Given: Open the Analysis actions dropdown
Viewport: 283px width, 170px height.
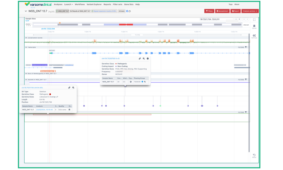Looking at the screenshot, I should coord(250,11).
